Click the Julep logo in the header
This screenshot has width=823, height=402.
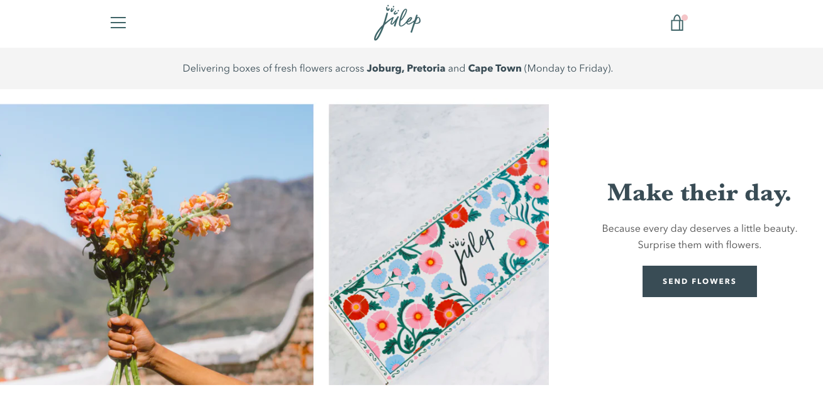(397, 23)
